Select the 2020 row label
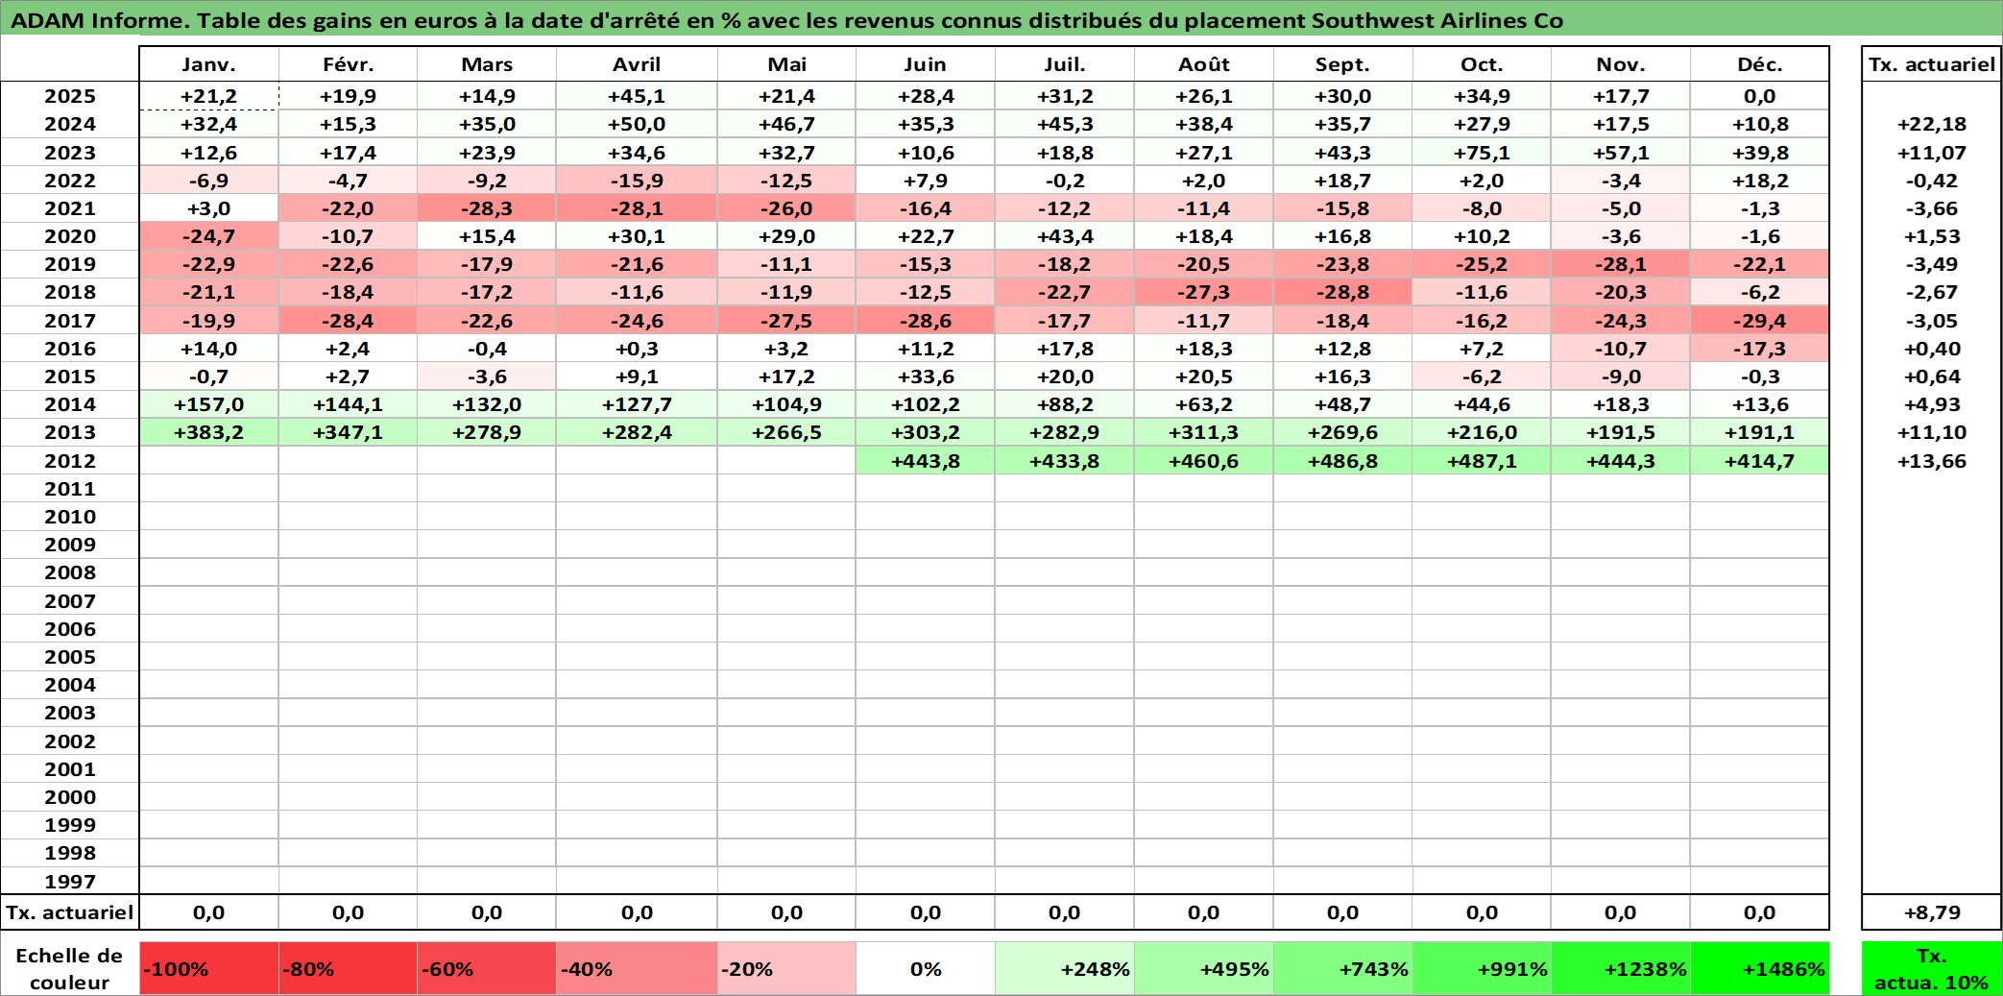The width and height of the screenshot is (2003, 996). point(70,236)
